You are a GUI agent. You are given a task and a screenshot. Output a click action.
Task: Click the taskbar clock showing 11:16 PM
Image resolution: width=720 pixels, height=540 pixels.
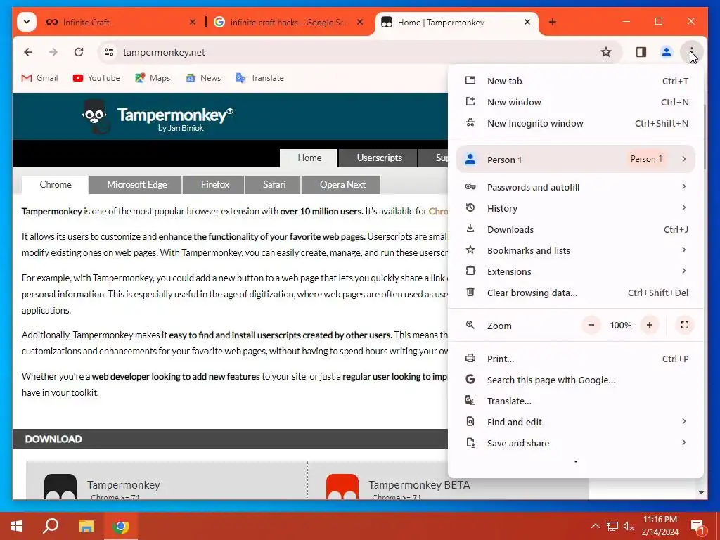point(660,526)
